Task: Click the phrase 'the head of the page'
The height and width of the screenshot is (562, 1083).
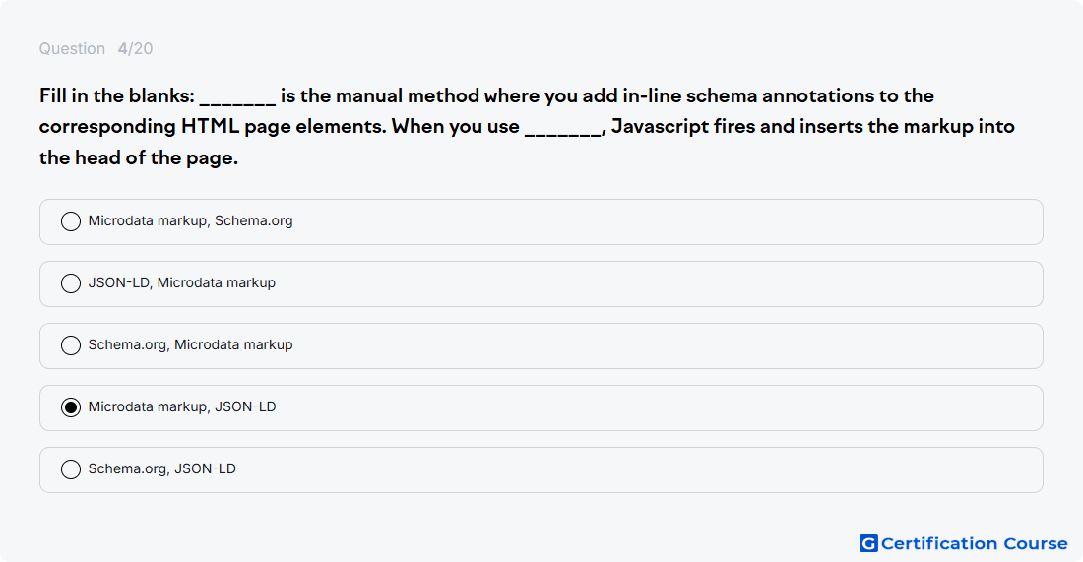Action: click(136, 158)
